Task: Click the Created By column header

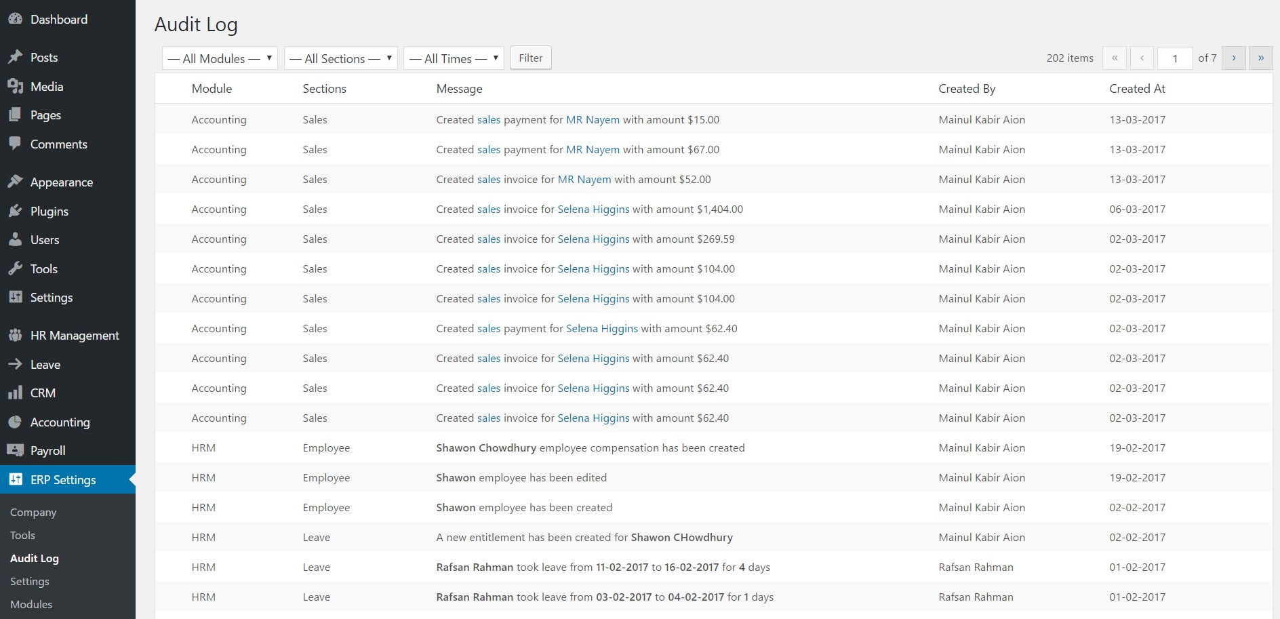Action: tap(967, 89)
